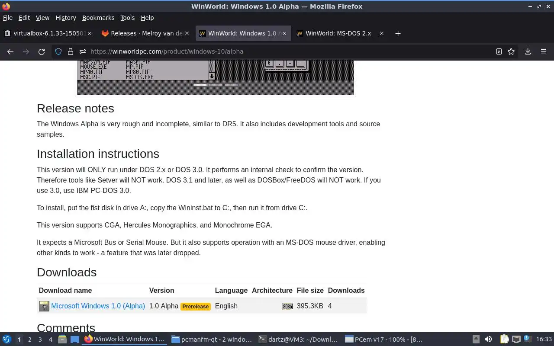The width and height of the screenshot is (554, 346).
Task: Open the View menu
Action: (42, 18)
